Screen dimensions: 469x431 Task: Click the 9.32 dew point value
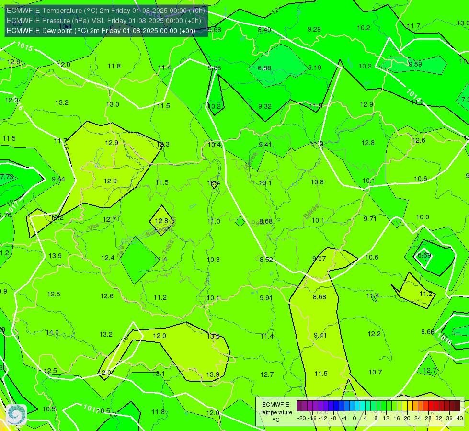265,106
